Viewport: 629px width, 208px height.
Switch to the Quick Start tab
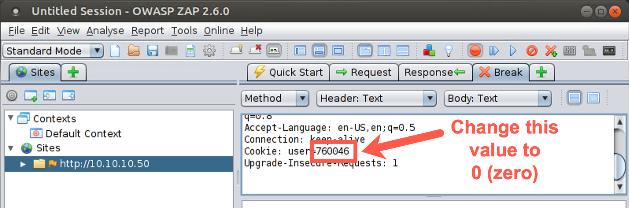[x=289, y=72]
